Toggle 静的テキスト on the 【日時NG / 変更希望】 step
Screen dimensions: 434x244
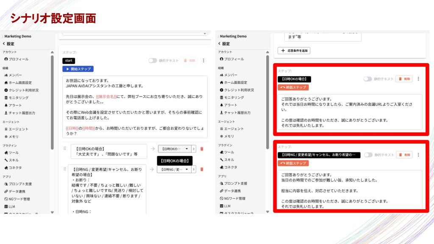click(368, 155)
